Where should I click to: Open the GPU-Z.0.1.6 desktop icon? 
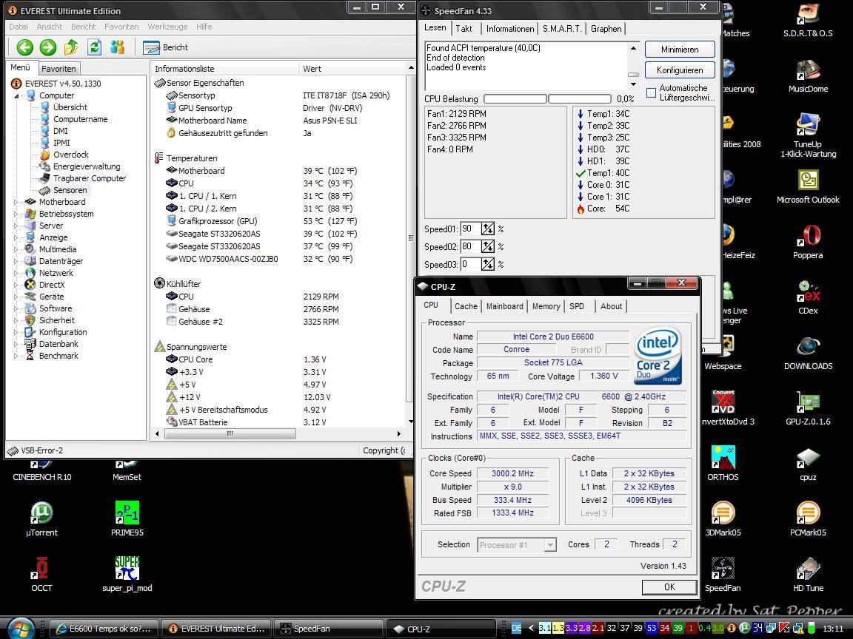point(808,408)
